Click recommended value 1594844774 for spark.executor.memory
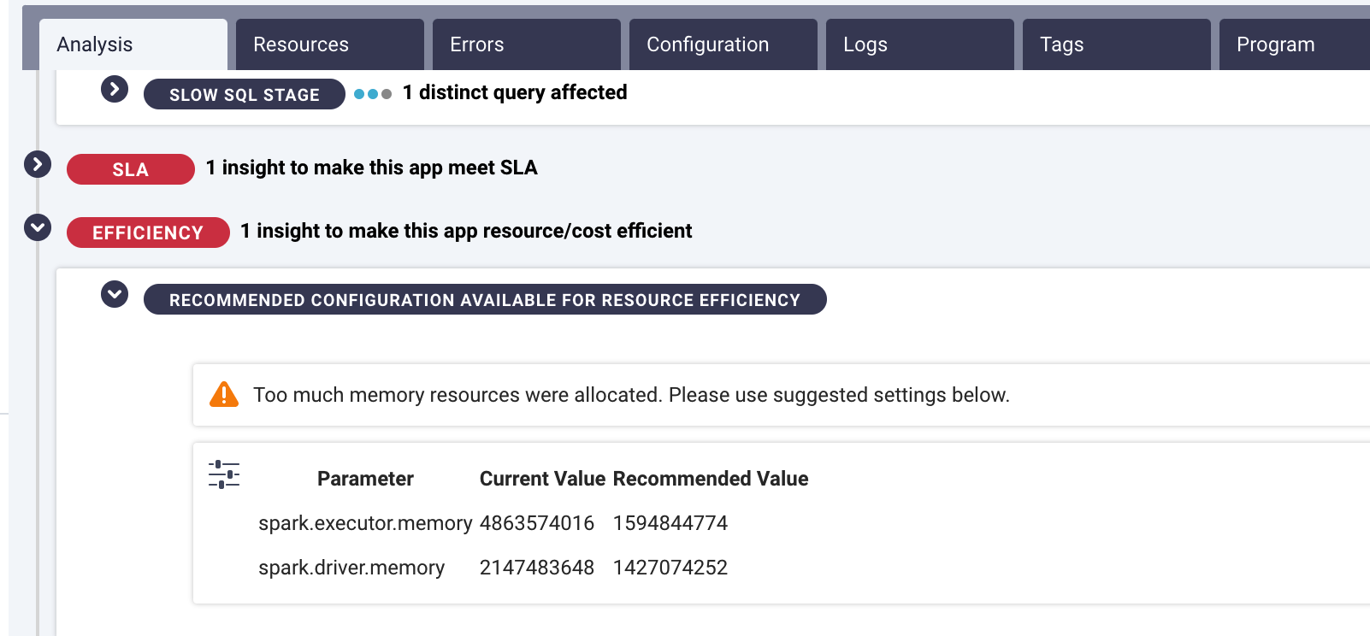1370x636 pixels. 670,523
